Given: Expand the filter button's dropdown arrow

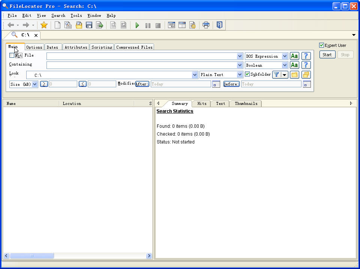Looking at the screenshot, I should click(x=285, y=75).
